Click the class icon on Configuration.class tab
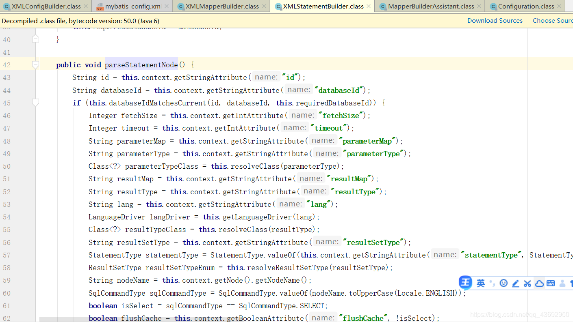The image size is (573, 322). point(493,6)
